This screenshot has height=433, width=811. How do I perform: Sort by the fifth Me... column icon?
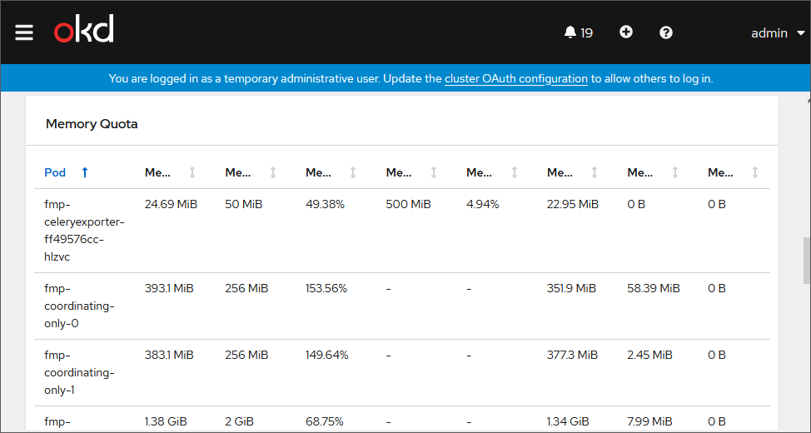tap(515, 172)
